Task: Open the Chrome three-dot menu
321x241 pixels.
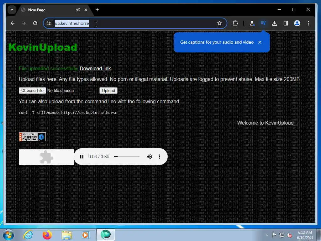Action: point(308,23)
